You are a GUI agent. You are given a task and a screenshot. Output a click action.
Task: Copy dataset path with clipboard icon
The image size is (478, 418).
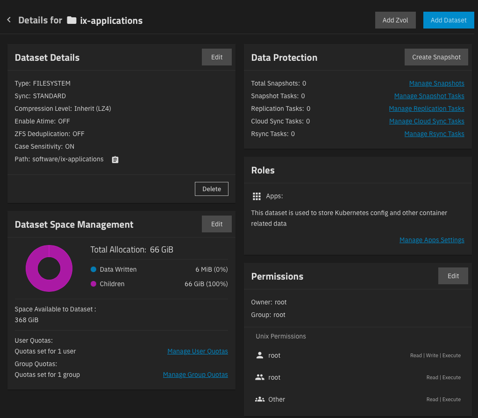[115, 159]
